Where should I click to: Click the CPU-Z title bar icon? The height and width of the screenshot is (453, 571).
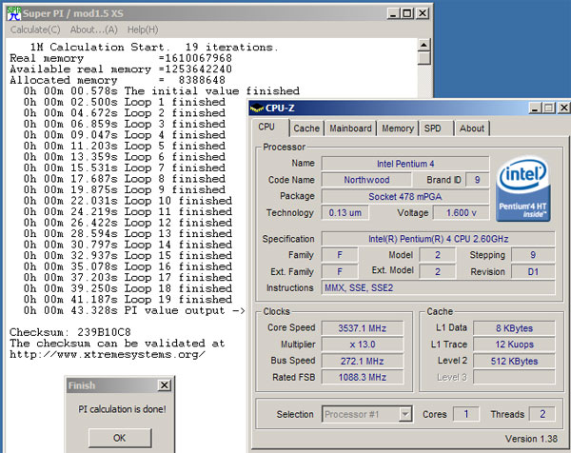coord(257,108)
